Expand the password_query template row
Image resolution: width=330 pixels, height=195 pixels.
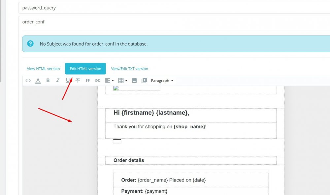[174, 8]
